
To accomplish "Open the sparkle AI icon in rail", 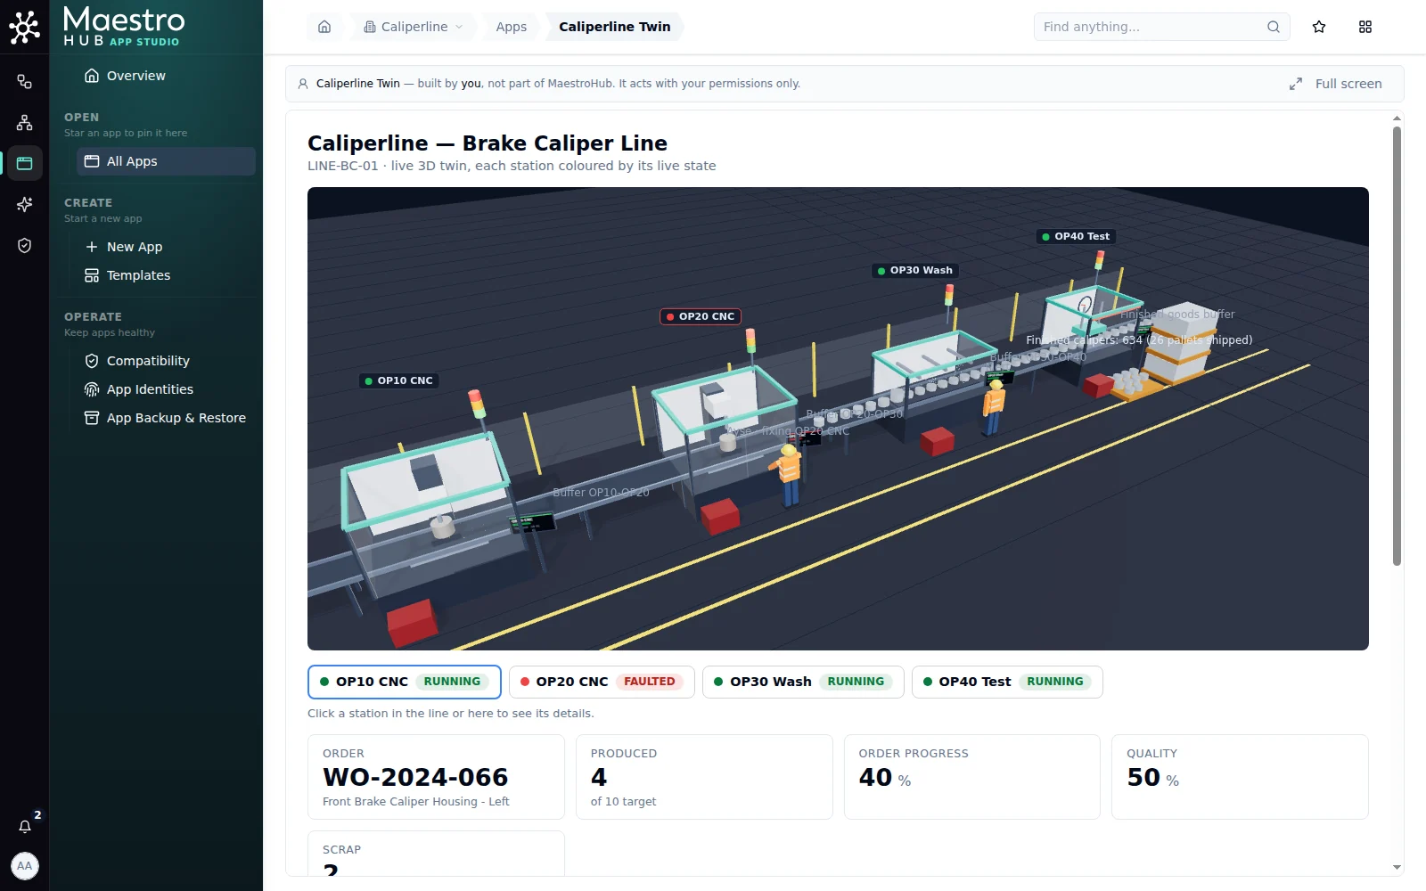I will click(25, 205).
